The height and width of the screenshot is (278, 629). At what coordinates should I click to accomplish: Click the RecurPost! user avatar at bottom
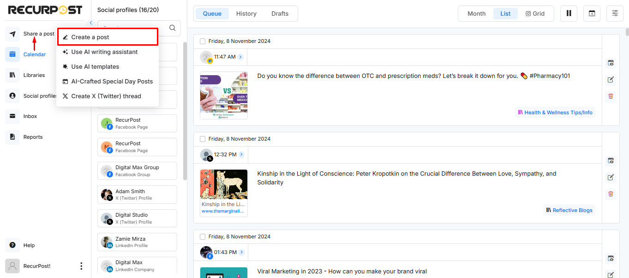[12, 266]
